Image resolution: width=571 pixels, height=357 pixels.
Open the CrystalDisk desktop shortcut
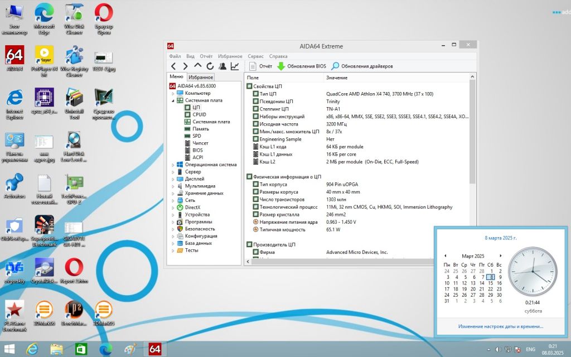click(x=45, y=271)
